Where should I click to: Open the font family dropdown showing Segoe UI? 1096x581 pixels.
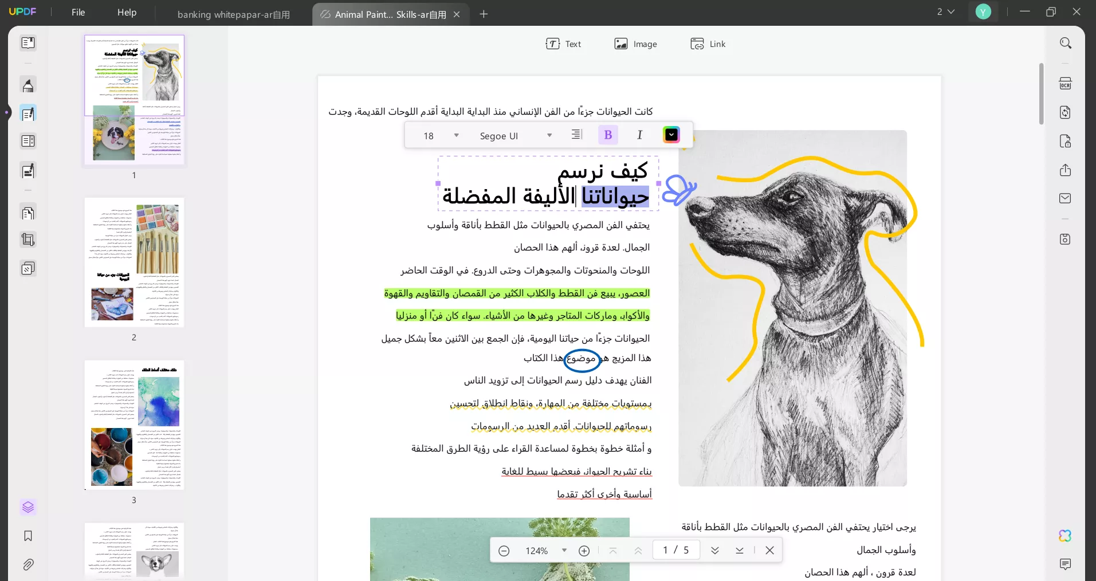tap(514, 135)
